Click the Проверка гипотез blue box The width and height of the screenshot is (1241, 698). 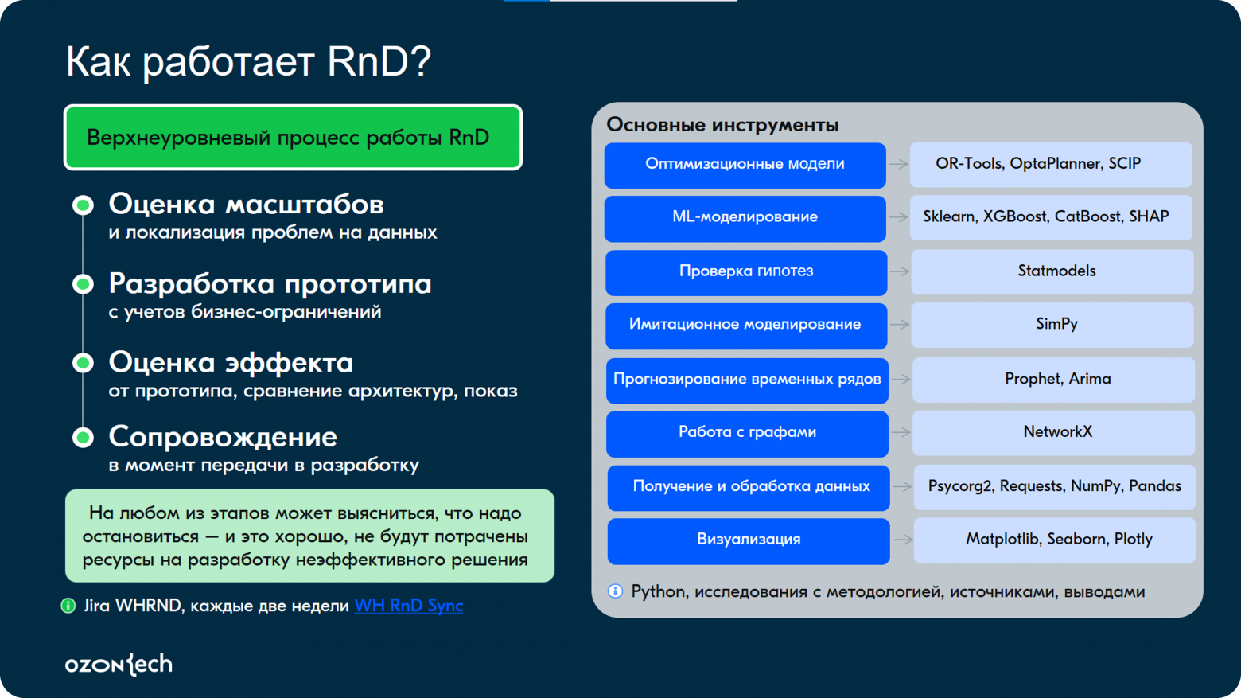(746, 272)
